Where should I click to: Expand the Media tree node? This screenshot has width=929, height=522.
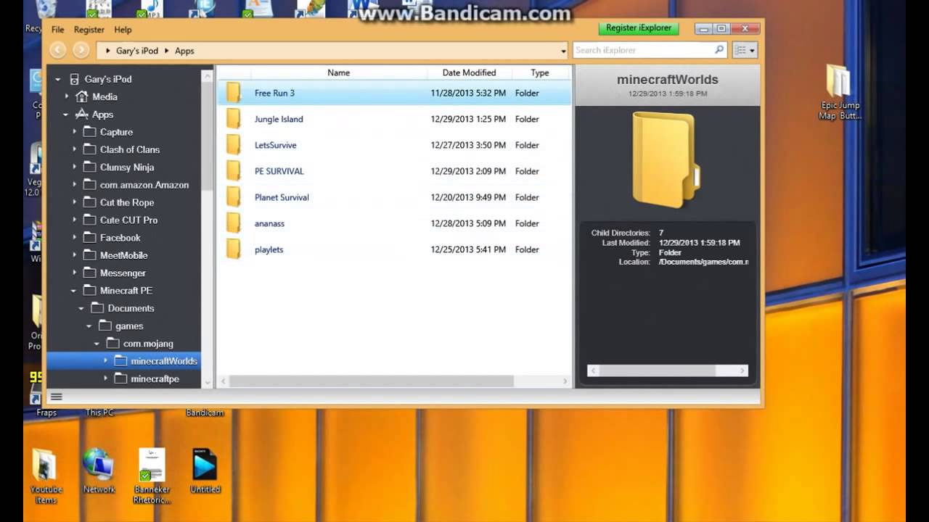(x=66, y=96)
